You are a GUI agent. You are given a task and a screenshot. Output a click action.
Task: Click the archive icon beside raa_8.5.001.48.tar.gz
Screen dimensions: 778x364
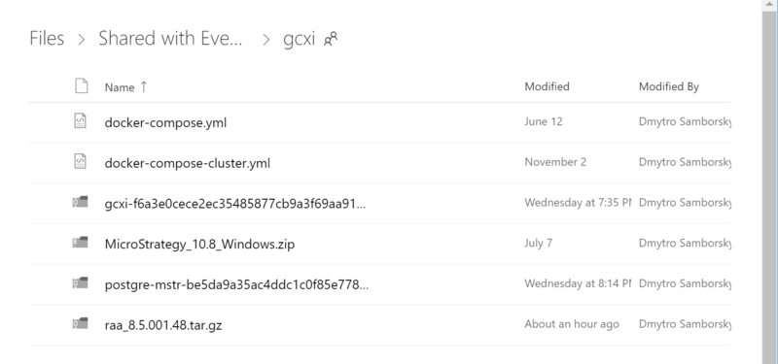click(x=81, y=324)
